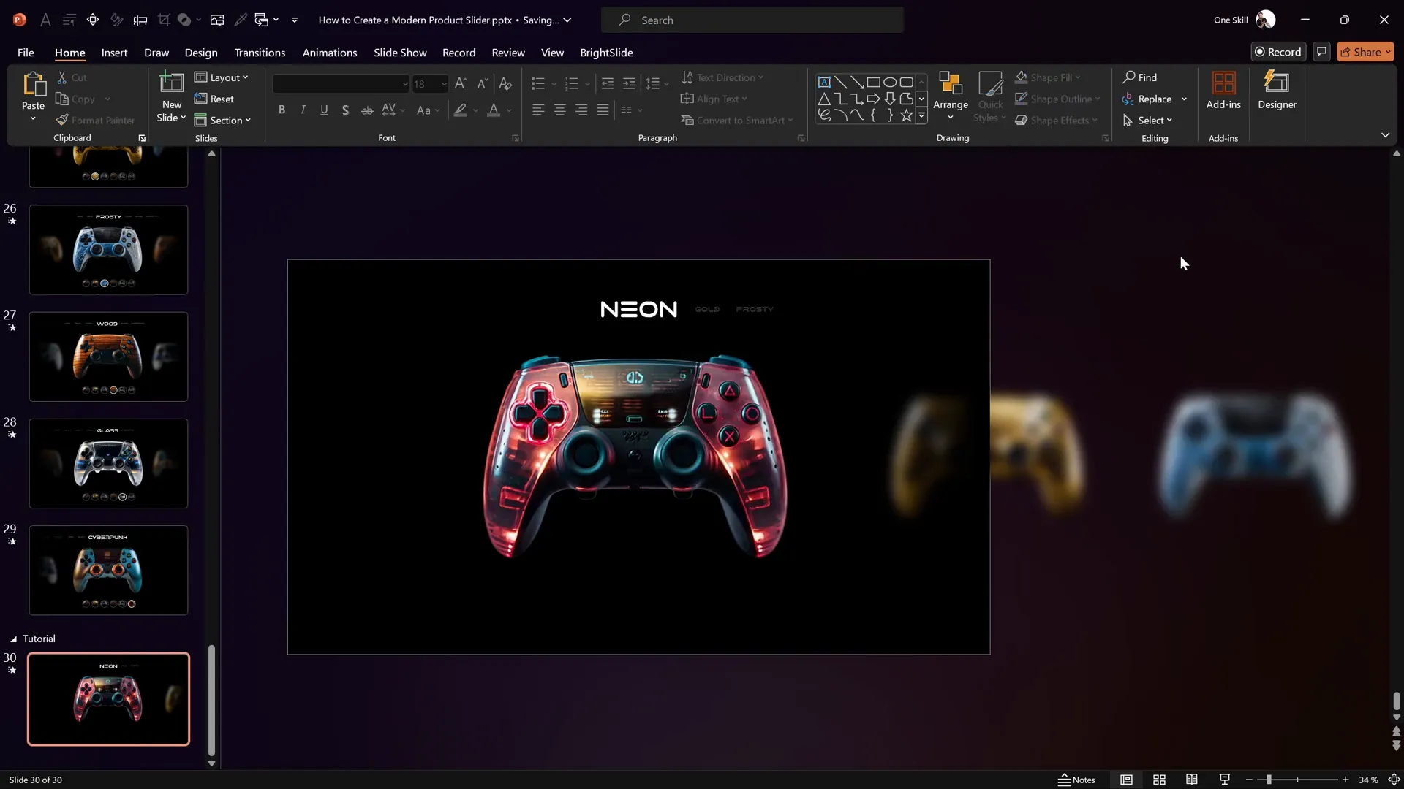Switch to Slide Sorter view
The image size is (1404, 789).
(x=1159, y=780)
